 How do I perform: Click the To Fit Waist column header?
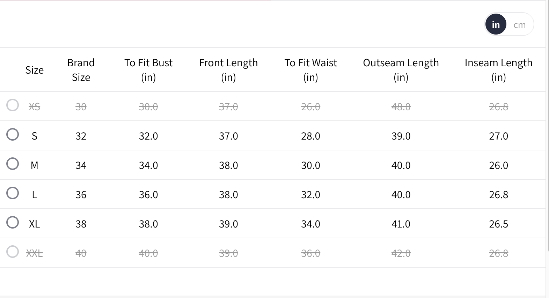[310, 70]
